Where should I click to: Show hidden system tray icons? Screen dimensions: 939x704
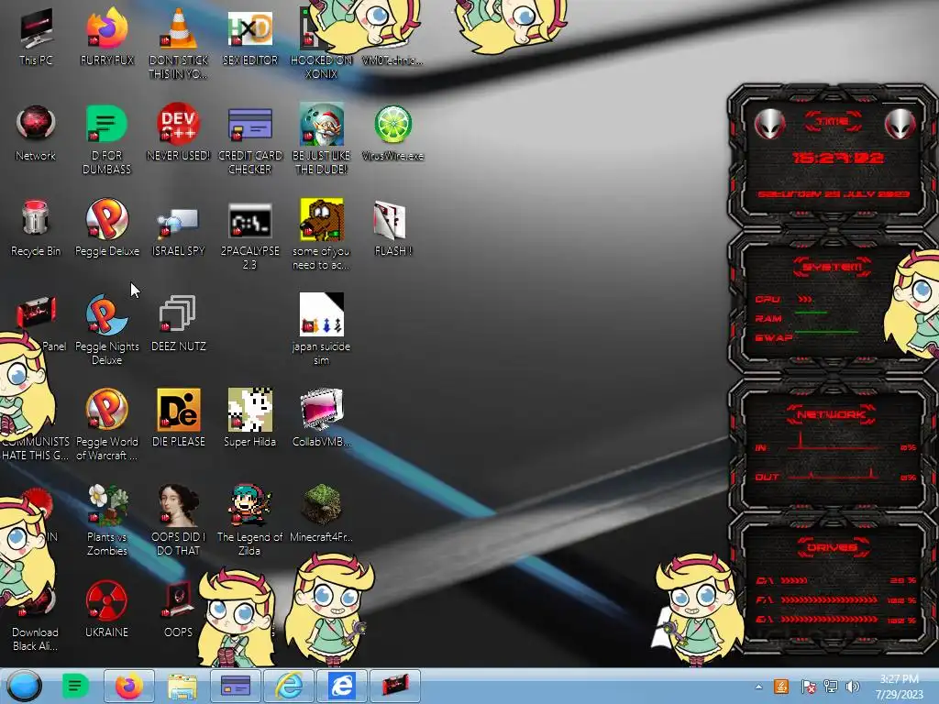[758, 687]
